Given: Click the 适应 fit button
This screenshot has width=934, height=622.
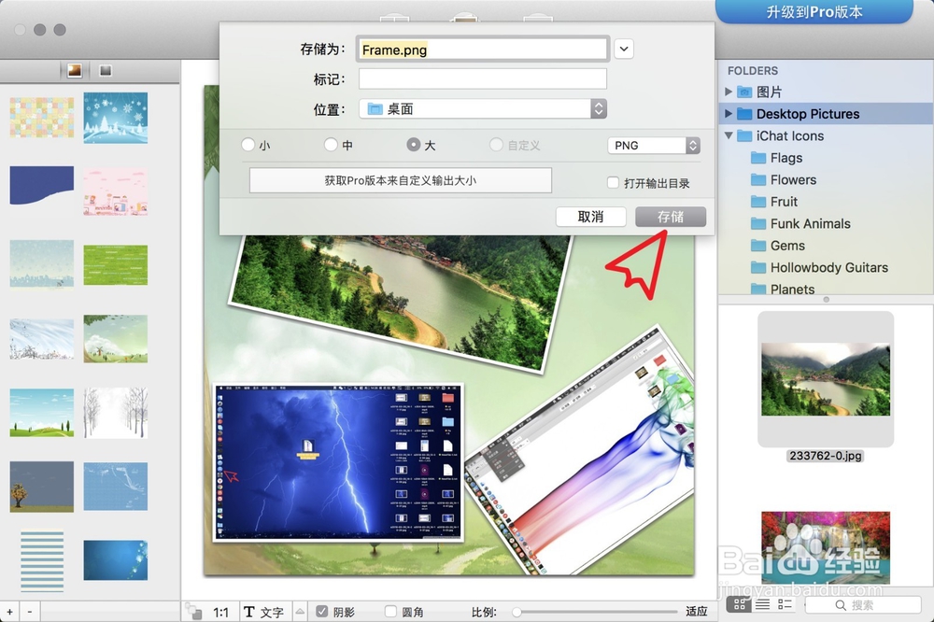Looking at the screenshot, I should tap(697, 612).
